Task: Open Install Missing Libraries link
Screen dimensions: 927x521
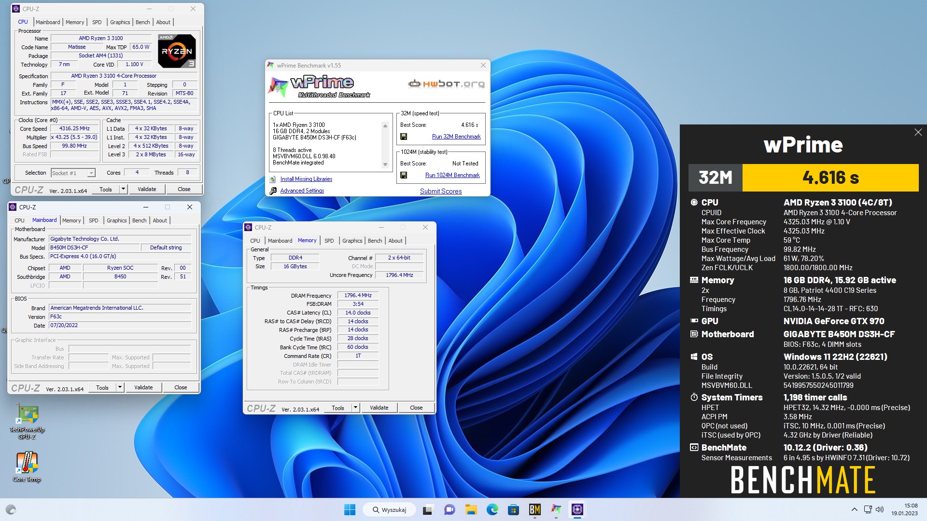Action: point(306,179)
